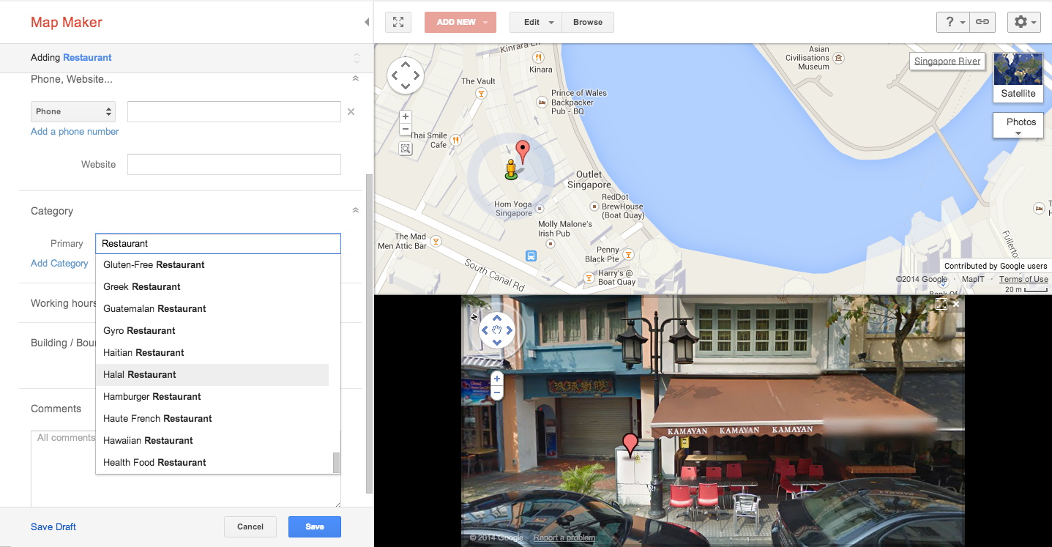Choose Greek Restaurant from list

[212, 286]
